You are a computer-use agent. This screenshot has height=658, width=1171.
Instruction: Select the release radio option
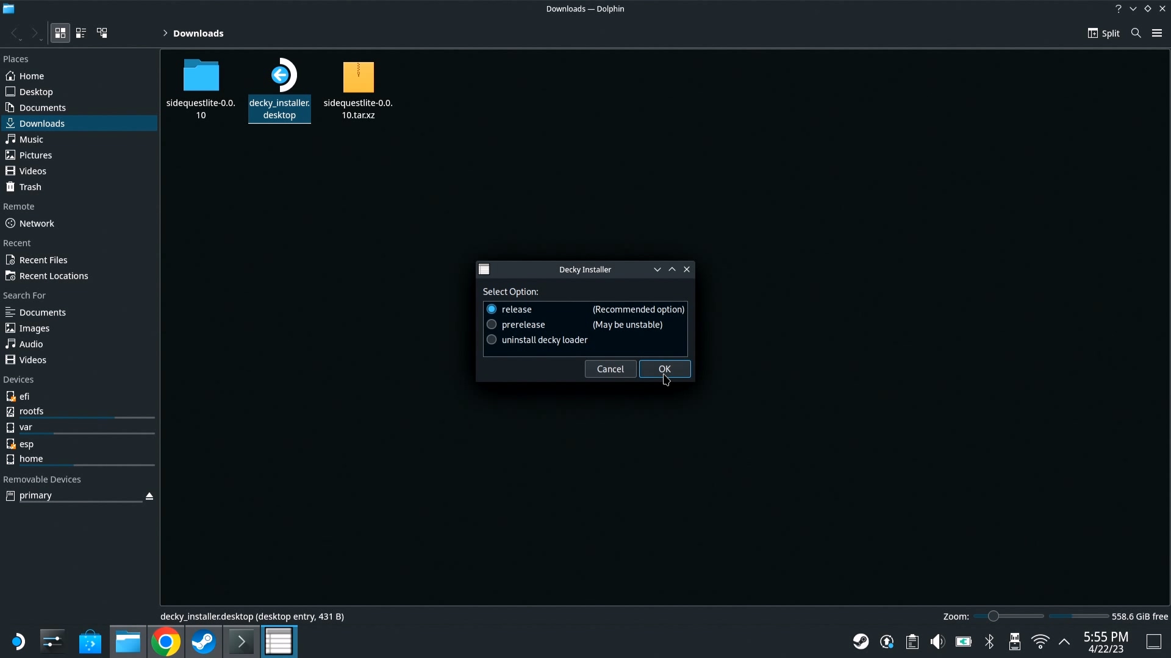[492, 310]
